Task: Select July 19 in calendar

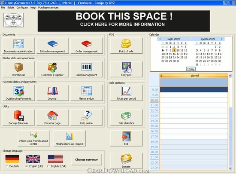Action: (x=186, y=54)
